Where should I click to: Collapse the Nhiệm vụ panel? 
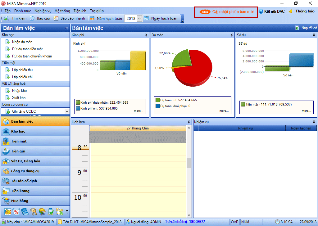(314, 122)
